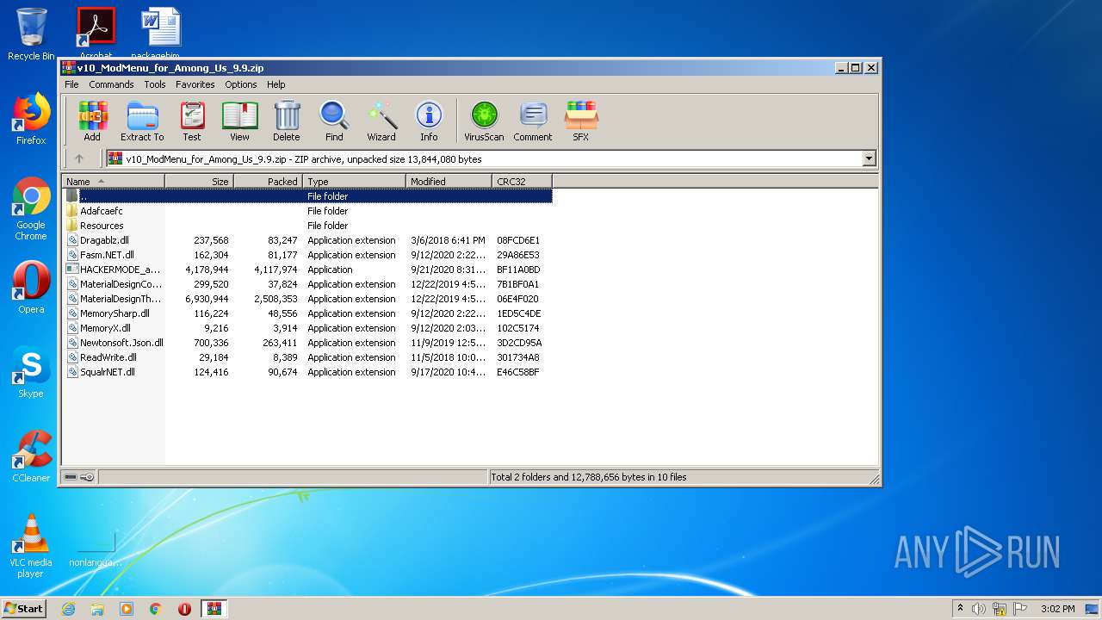Select the MemoryX.dll file
This screenshot has width=1102, height=620.
tap(105, 328)
